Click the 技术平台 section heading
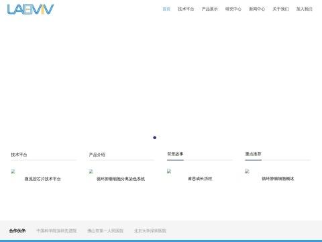This screenshot has height=242, width=322. click(x=19, y=155)
